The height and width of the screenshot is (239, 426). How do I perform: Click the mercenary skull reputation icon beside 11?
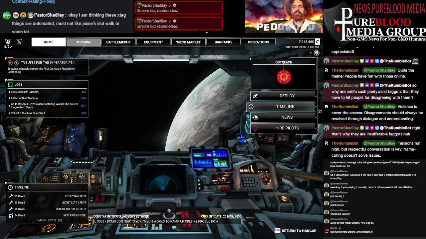click(x=317, y=53)
